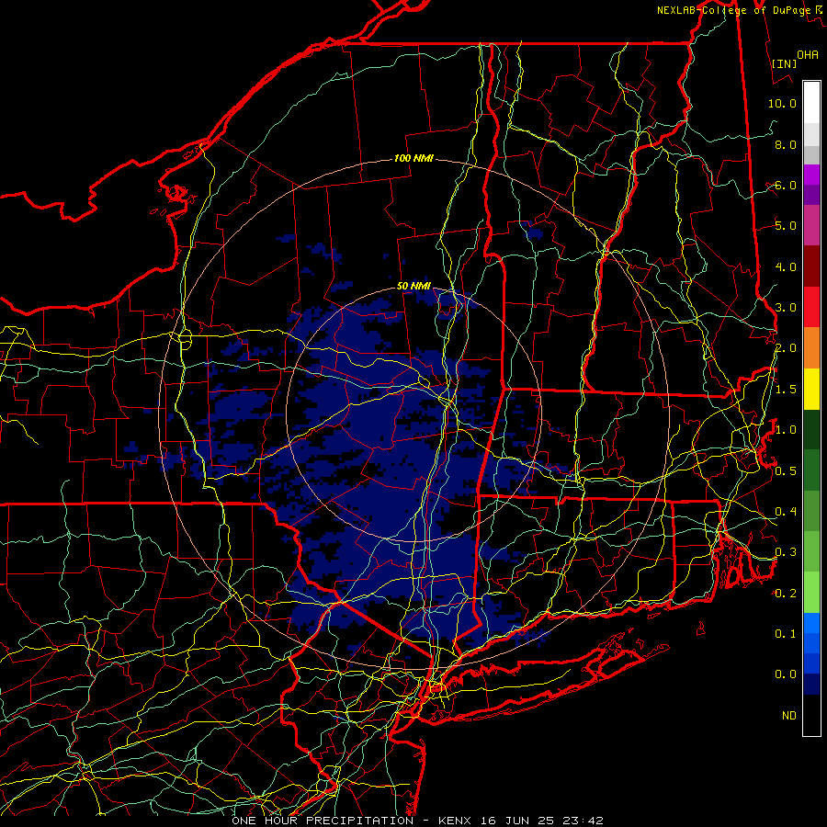Click the white swatch at the legend top
The image size is (827, 827).
point(811,102)
